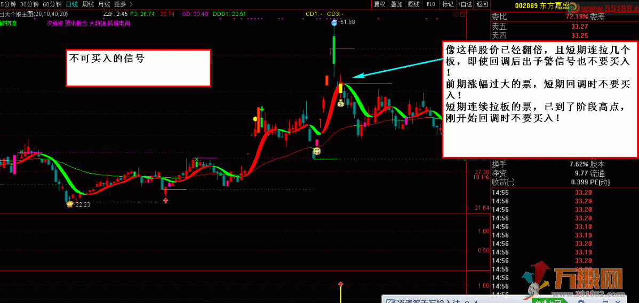
Task: Click the green down arrow signal on the chart
Action: click(x=262, y=109)
